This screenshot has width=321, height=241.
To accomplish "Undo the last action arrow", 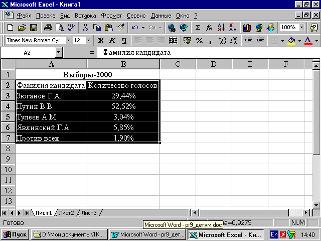I will [135, 27].
